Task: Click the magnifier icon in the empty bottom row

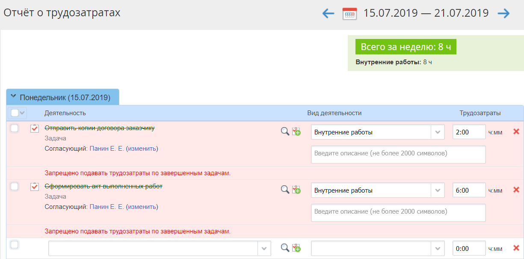Action: coord(285,248)
